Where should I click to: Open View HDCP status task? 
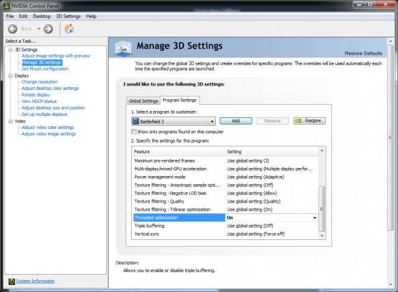tap(39, 101)
